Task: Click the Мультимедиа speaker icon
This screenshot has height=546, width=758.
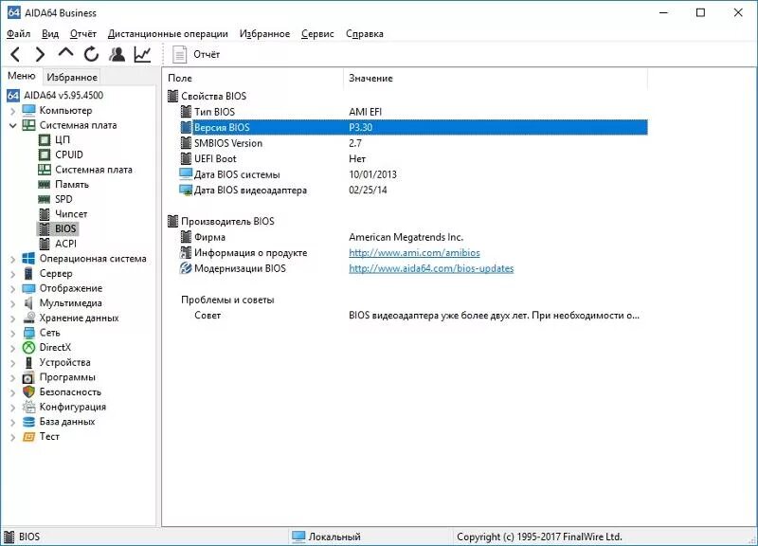Action: tap(28, 303)
